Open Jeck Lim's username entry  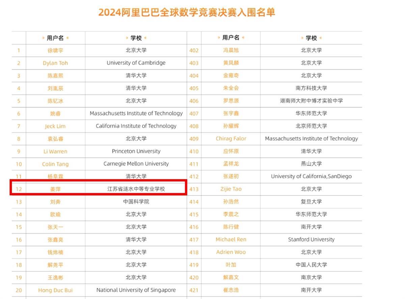[x=55, y=126]
